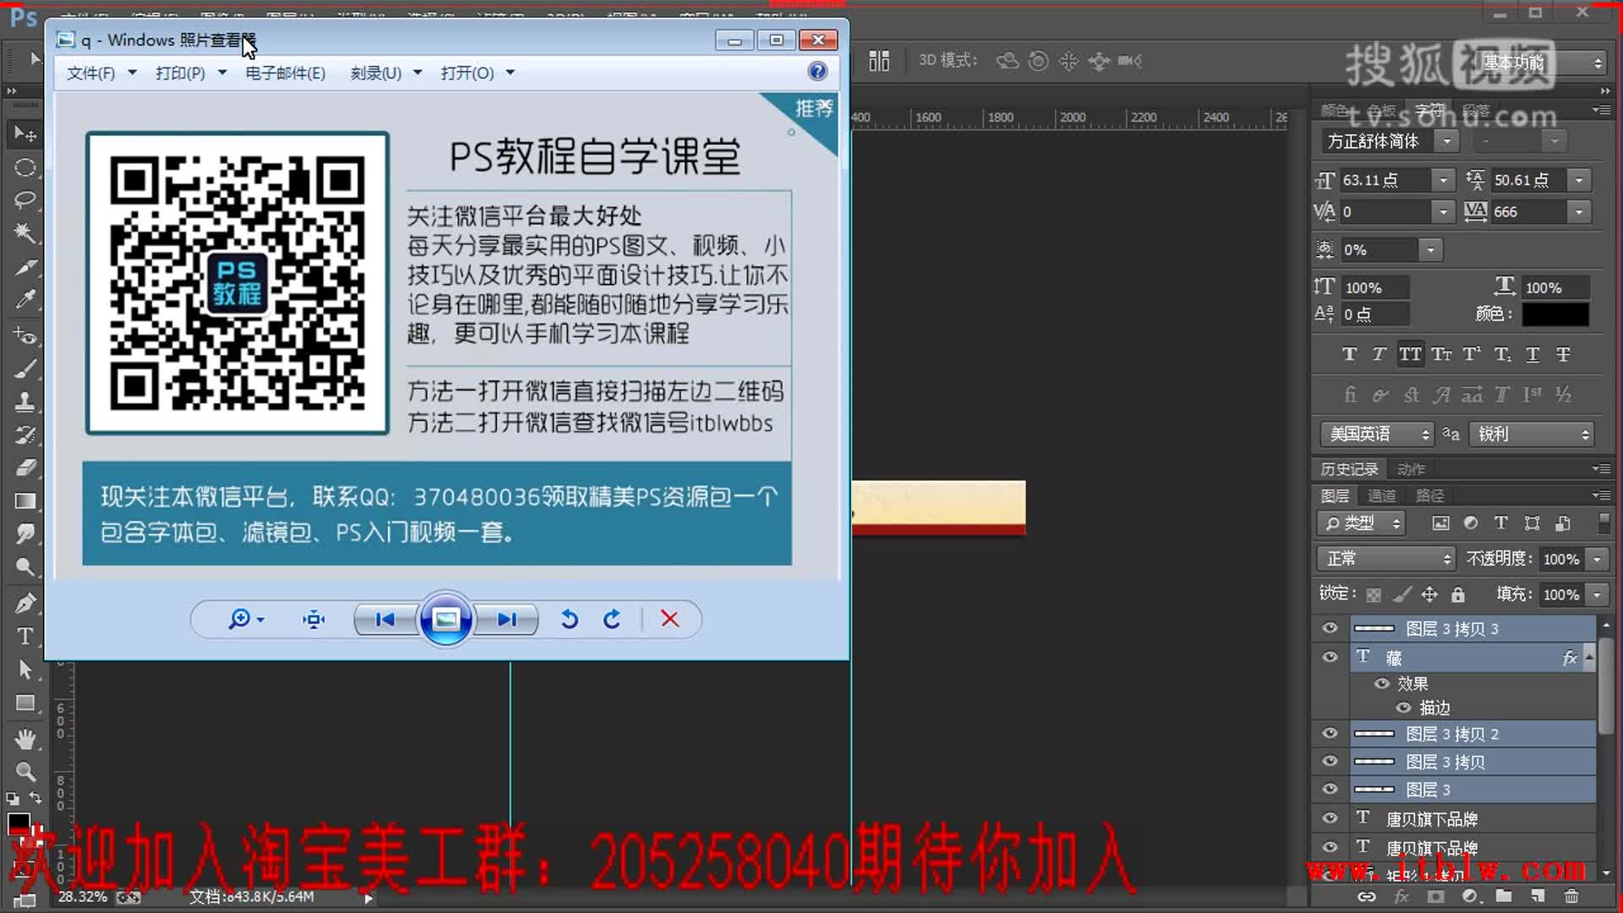Filter layers by pixel layers icon
This screenshot has width=1623, height=913.
pyautogui.click(x=1440, y=523)
